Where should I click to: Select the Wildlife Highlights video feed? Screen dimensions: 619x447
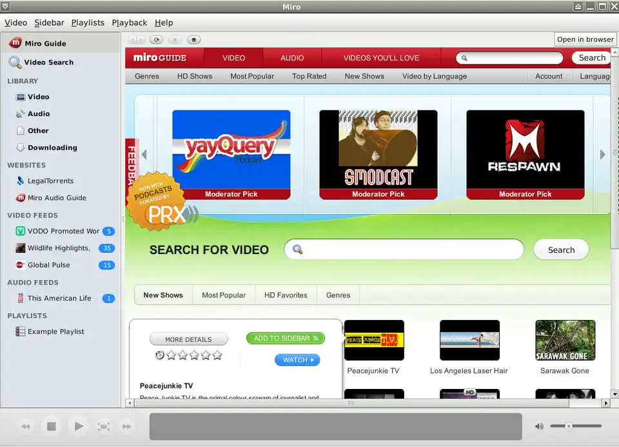58,248
